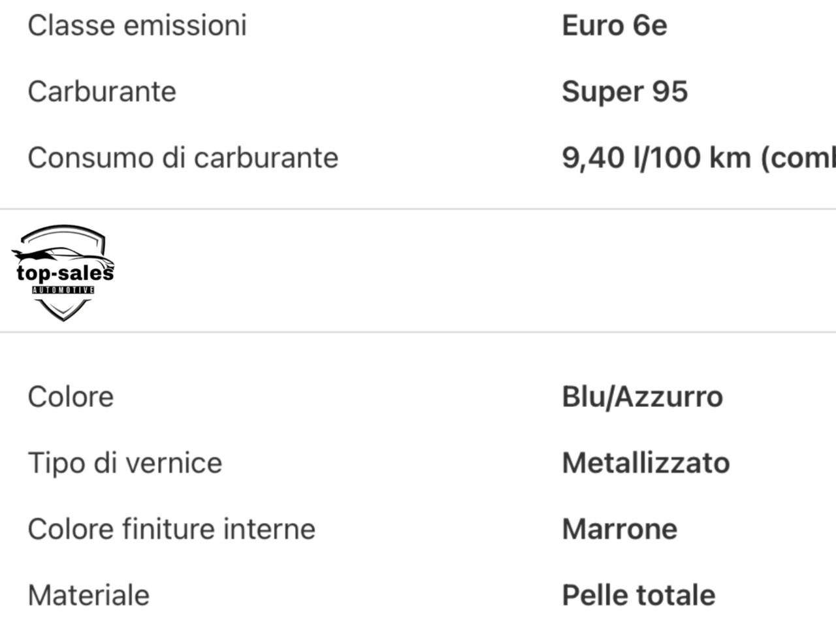
Task: Click the Blu/Azzurro color value
Action: pos(642,396)
